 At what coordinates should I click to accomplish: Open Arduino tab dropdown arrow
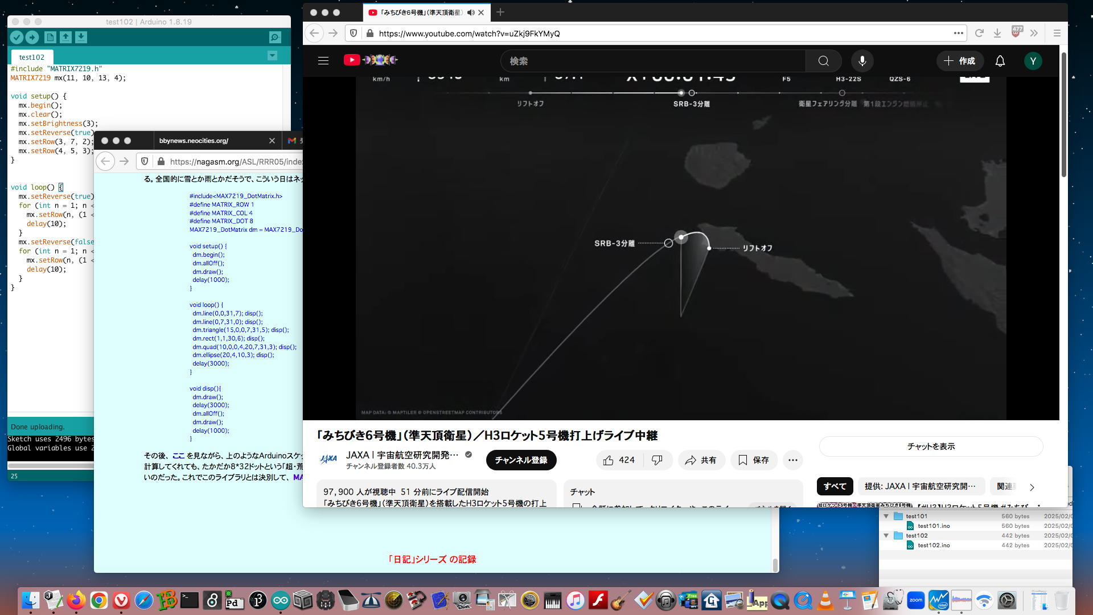(x=272, y=56)
